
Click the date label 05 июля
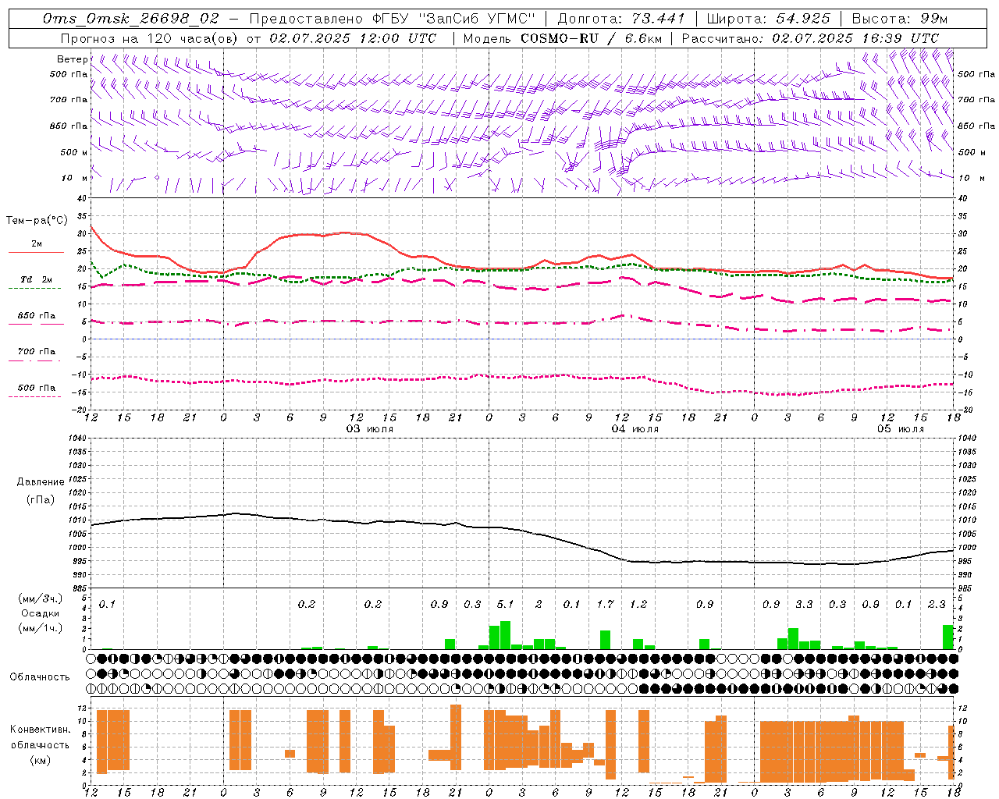pos(901,429)
